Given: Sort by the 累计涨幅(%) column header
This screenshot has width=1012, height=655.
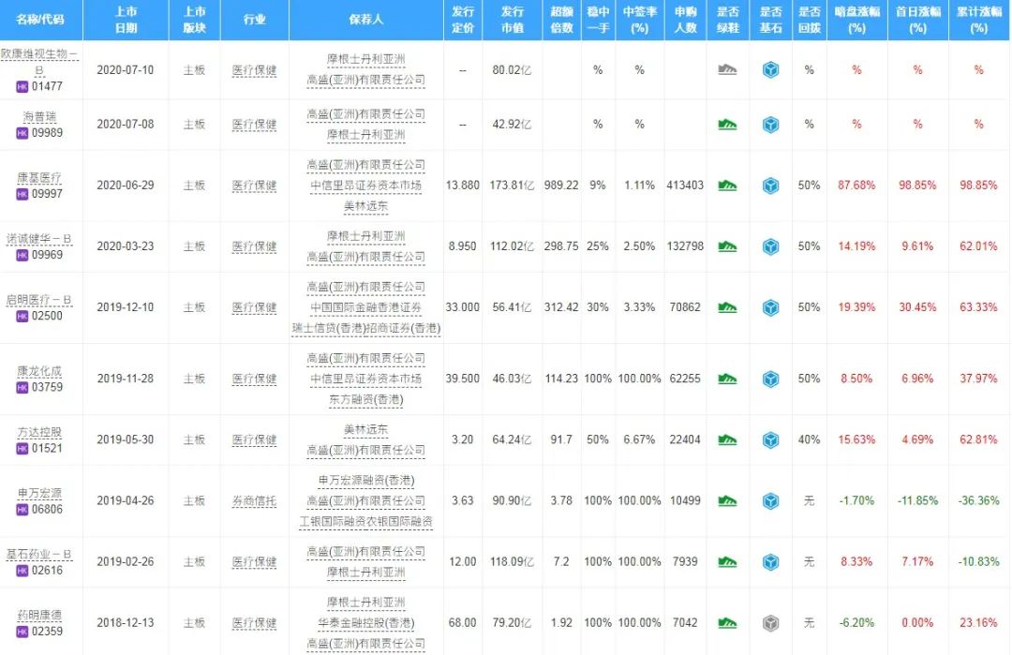Looking at the screenshot, I should coord(979,20).
